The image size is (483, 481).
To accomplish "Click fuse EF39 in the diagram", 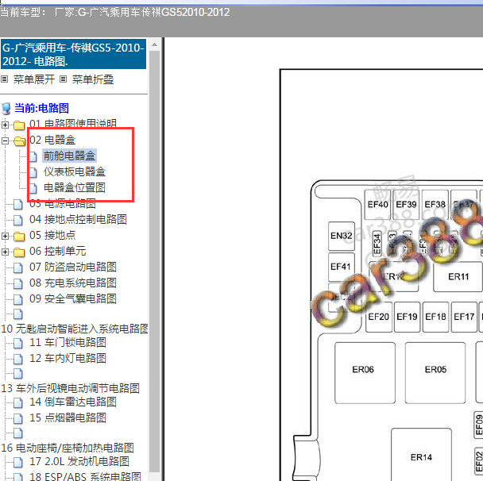I will pos(406,204).
